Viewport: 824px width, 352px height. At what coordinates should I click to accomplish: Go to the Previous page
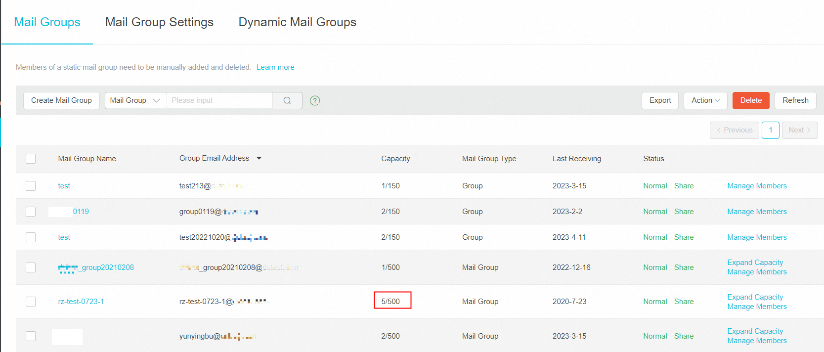[735, 130]
